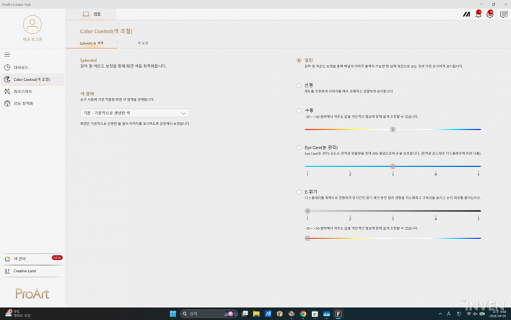Screen dimensions: 511x320
Task: Open the 워크스마트 sidebar item
Action: coord(22,92)
